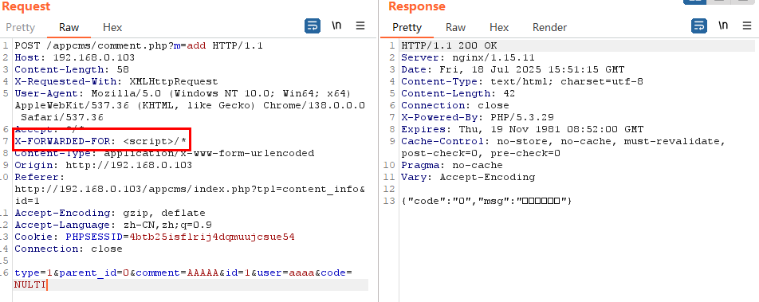Click the Request panel title
The width and height of the screenshot is (759, 302).
click(x=26, y=7)
